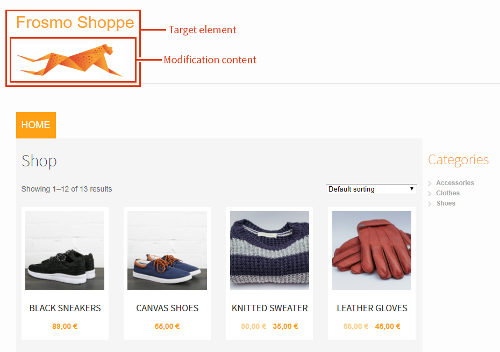500x352 pixels.
Task: Click the Canvas Shoes product title
Action: tap(167, 308)
